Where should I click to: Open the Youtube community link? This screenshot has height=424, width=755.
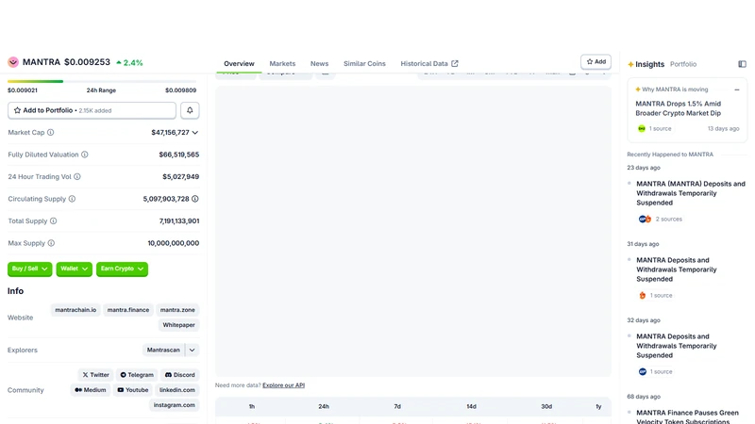132,390
